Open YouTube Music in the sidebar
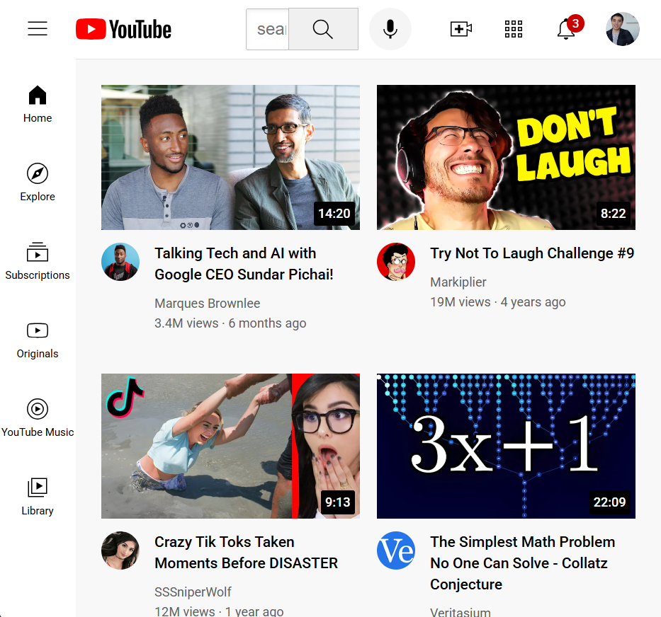This screenshot has width=661, height=617. click(x=38, y=417)
